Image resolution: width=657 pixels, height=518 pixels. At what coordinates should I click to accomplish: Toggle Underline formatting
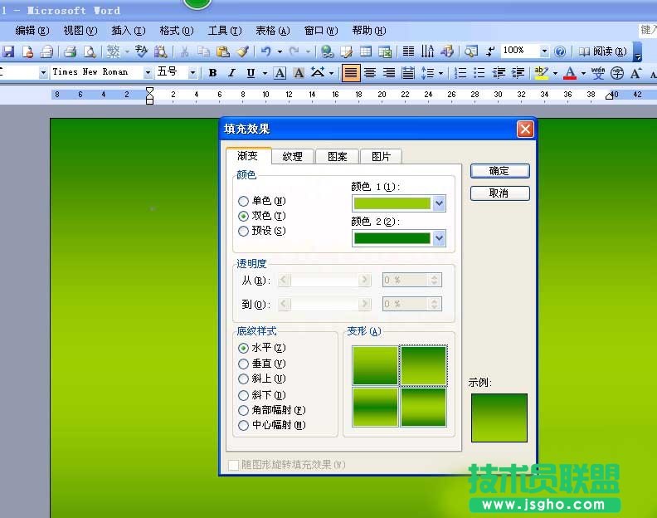pos(251,73)
